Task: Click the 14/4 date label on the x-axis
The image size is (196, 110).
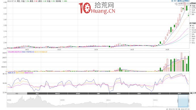Action: pyautogui.click(x=96, y=50)
